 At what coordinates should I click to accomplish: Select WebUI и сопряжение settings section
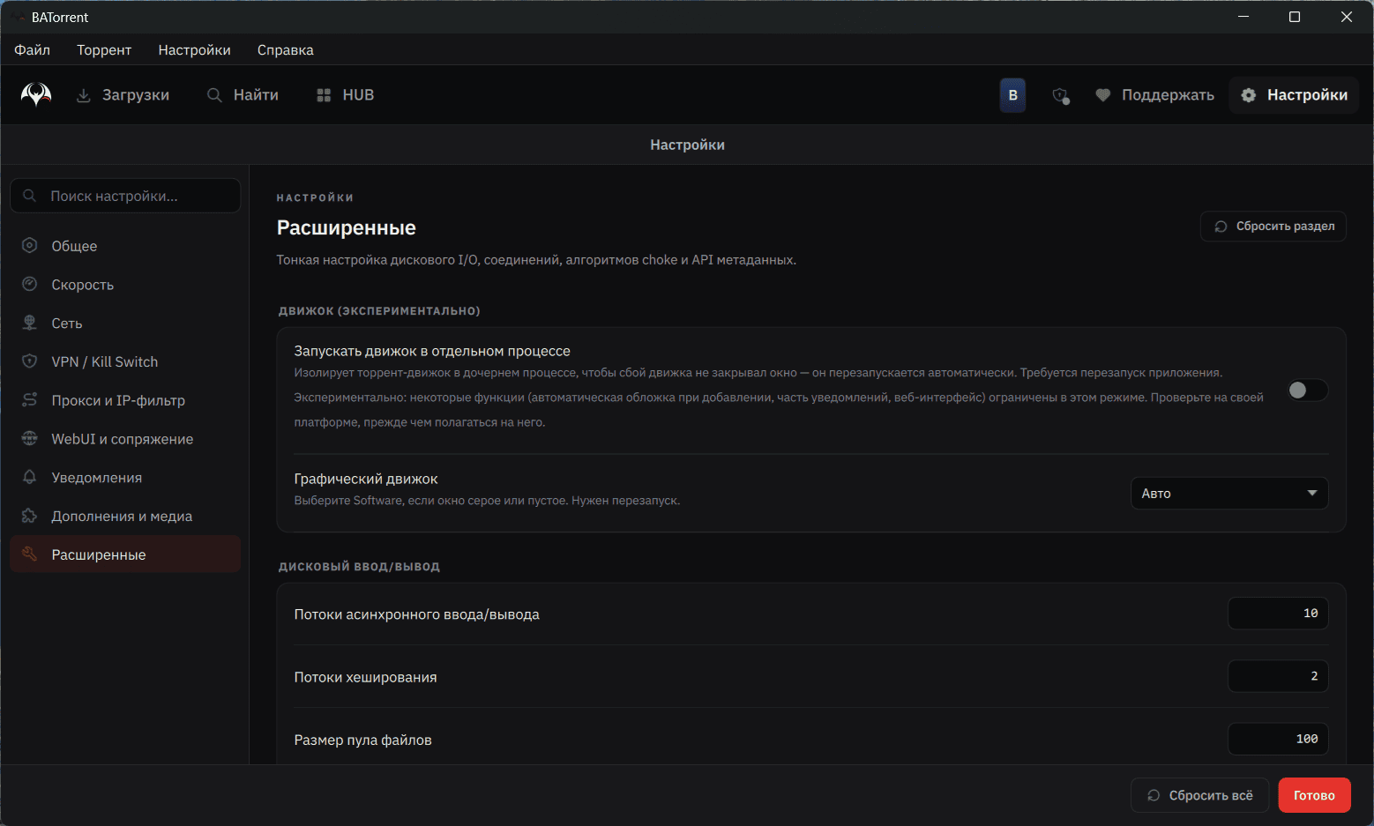click(125, 439)
